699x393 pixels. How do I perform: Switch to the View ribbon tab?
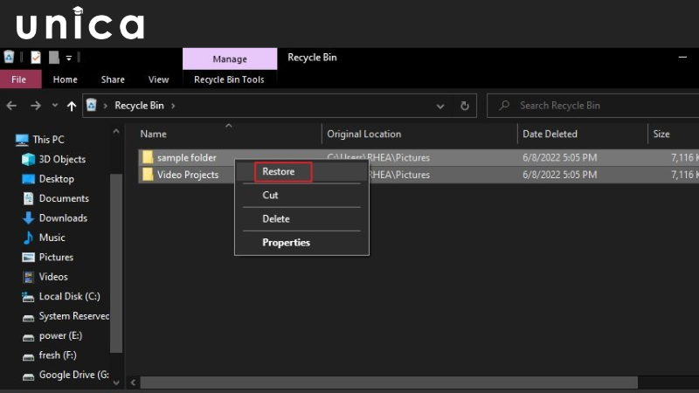pyautogui.click(x=158, y=79)
